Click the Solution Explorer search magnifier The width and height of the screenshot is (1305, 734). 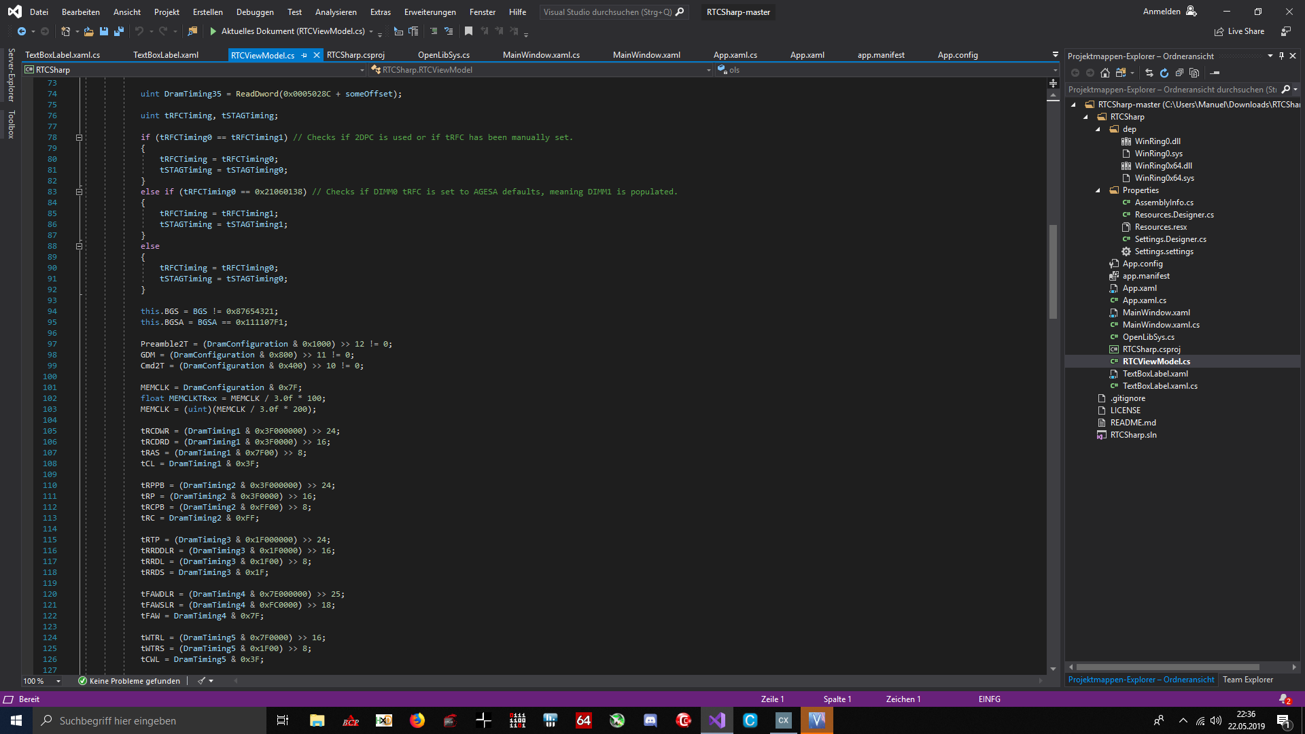[1286, 90]
